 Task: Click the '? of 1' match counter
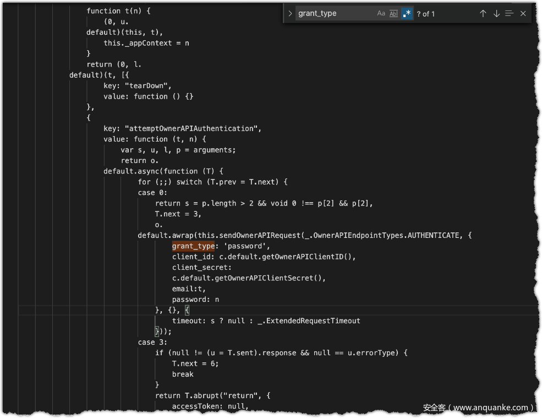pos(425,14)
